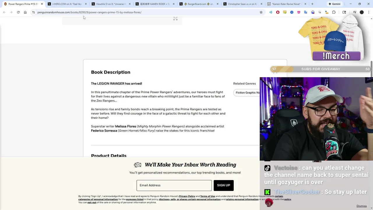Open the purposes listed link
373x210 pixels.
tap(135, 199)
